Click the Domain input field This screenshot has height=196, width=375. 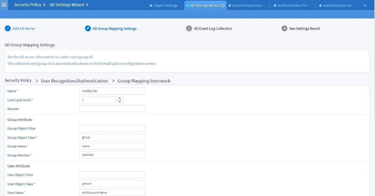112,109
